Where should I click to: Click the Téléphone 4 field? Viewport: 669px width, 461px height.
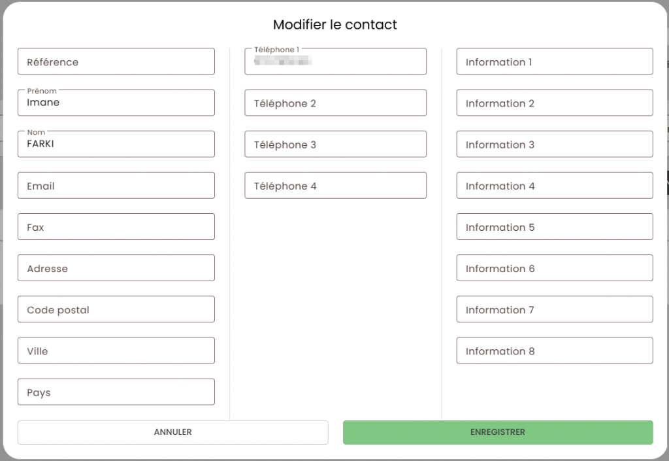click(x=335, y=186)
